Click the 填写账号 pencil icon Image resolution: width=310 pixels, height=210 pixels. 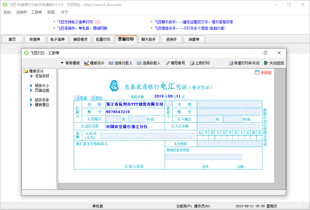click(168, 63)
